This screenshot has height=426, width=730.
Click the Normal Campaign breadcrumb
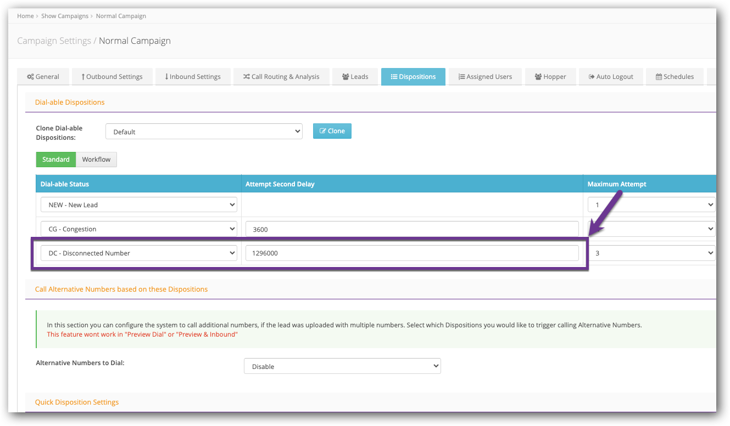pyautogui.click(x=121, y=16)
